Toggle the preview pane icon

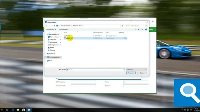(x=142, y=30)
